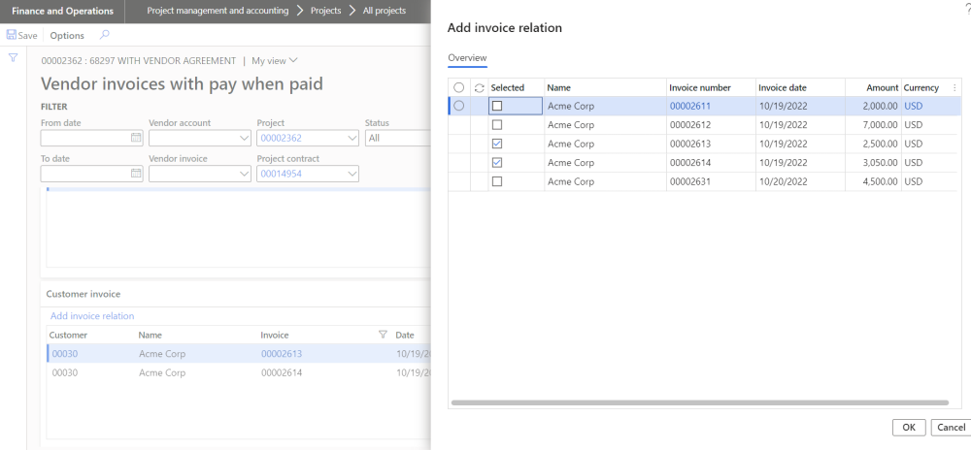Image resolution: width=971 pixels, height=450 pixels.
Task: Open the To date calendar picker
Action: point(136,174)
